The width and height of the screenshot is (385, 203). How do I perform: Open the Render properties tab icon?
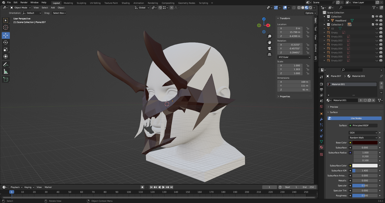321,84
